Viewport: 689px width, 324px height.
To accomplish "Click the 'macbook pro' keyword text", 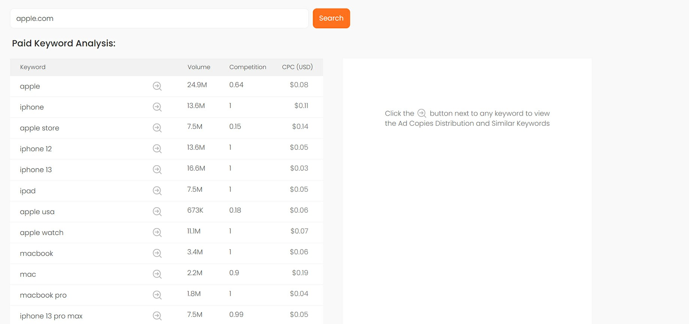I will point(43,295).
